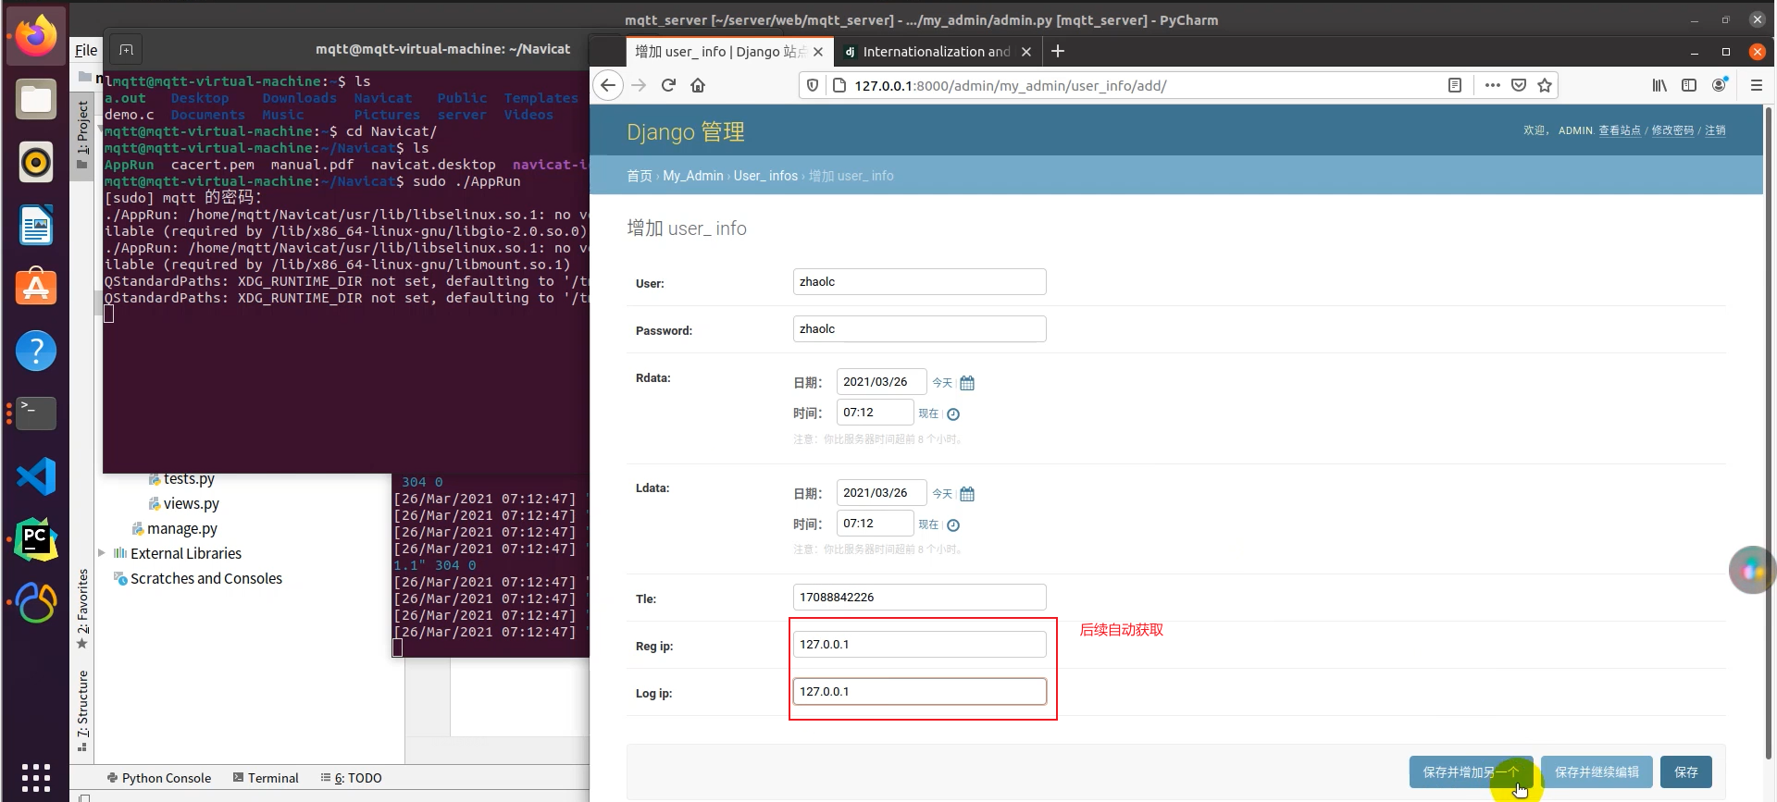
Task: Toggle reader view in address bar
Action: [x=1455, y=85]
